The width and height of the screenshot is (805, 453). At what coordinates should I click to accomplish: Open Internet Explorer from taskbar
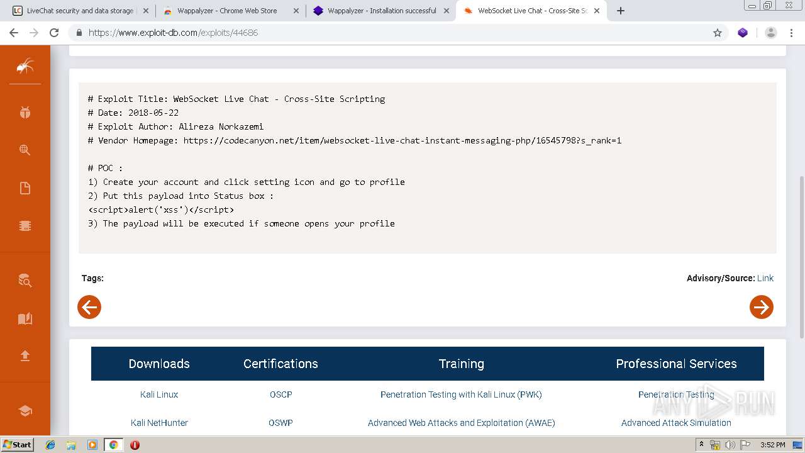click(x=50, y=445)
